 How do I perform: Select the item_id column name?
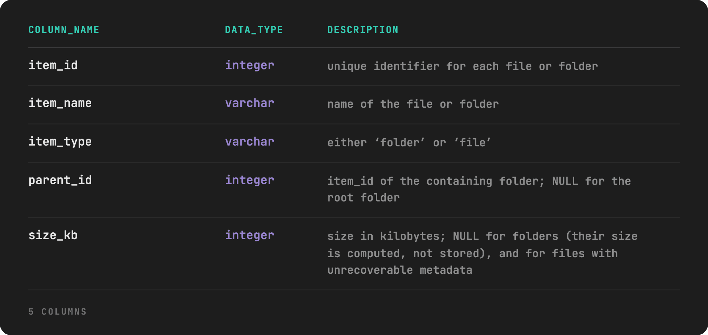(x=53, y=65)
